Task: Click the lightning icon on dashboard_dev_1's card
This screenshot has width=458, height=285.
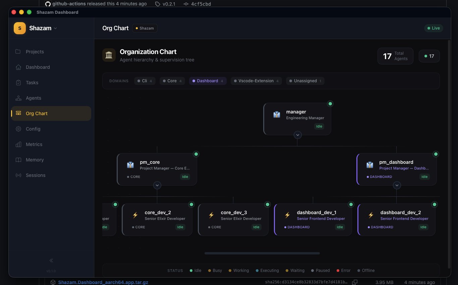Action: (288, 215)
